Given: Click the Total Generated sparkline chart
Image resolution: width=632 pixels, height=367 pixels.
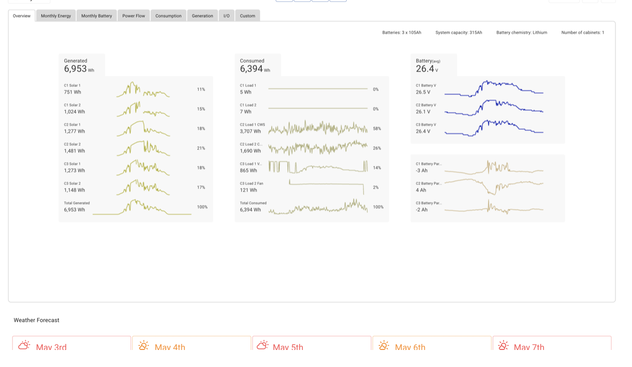Looking at the screenshot, I should [x=142, y=207].
